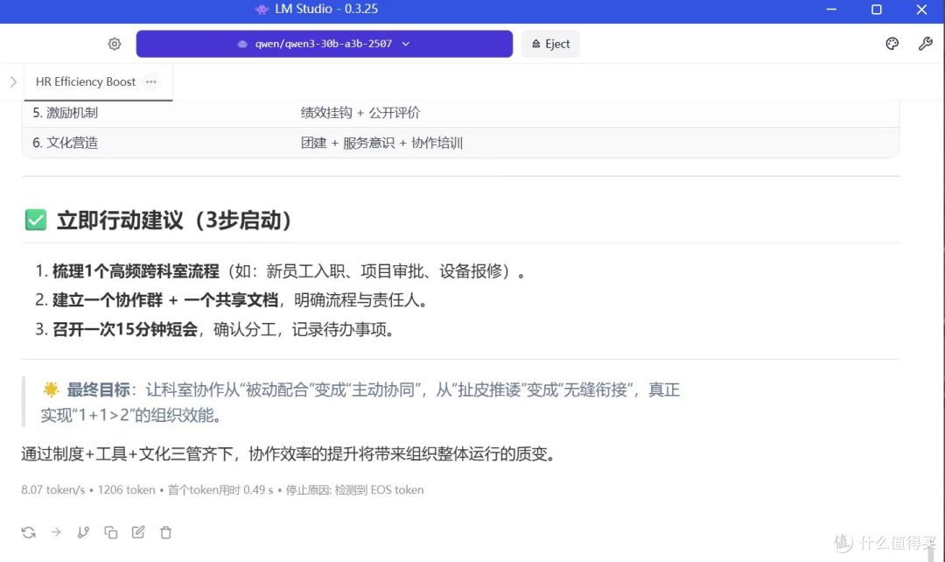Click the list item '召开一次15分钟短会'

pyautogui.click(x=125, y=329)
